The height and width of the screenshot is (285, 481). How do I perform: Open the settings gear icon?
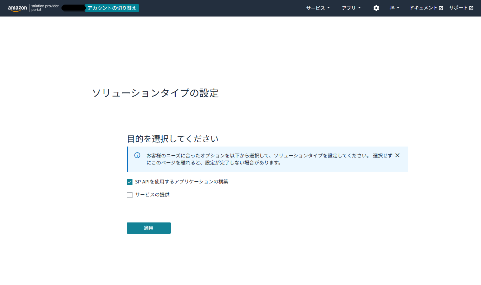376,8
